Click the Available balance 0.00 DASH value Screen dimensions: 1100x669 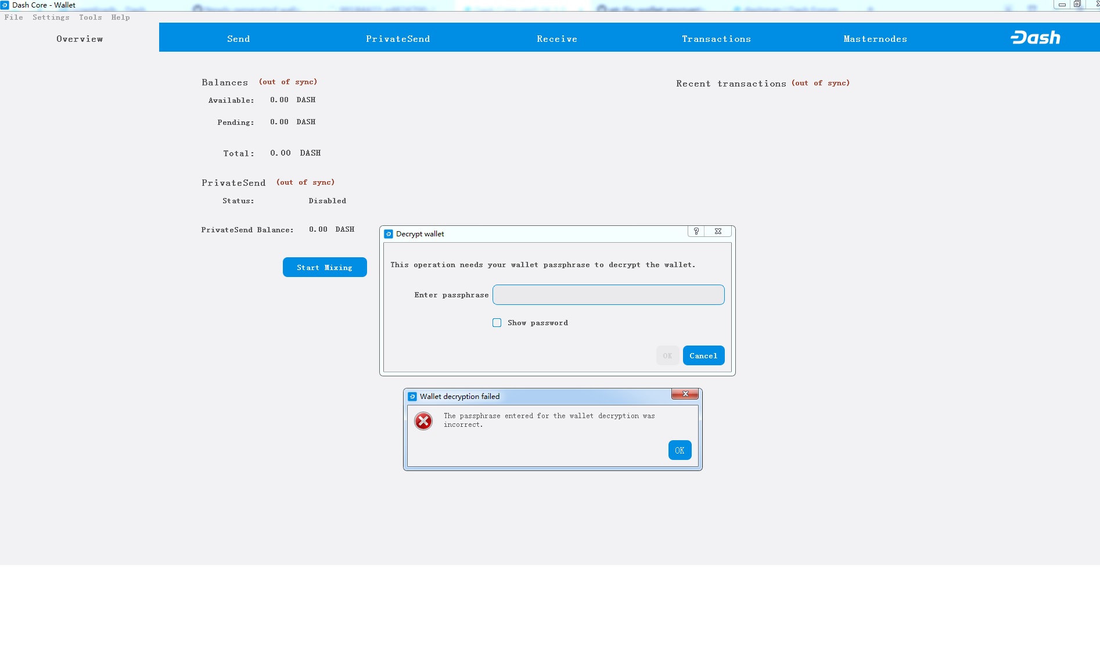(293, 100)
